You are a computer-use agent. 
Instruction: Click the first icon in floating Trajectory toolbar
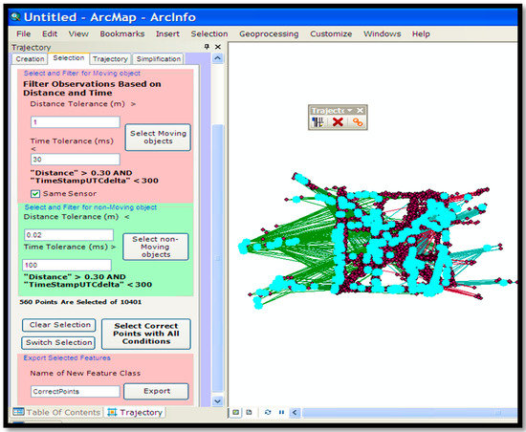tap(318, 122)
